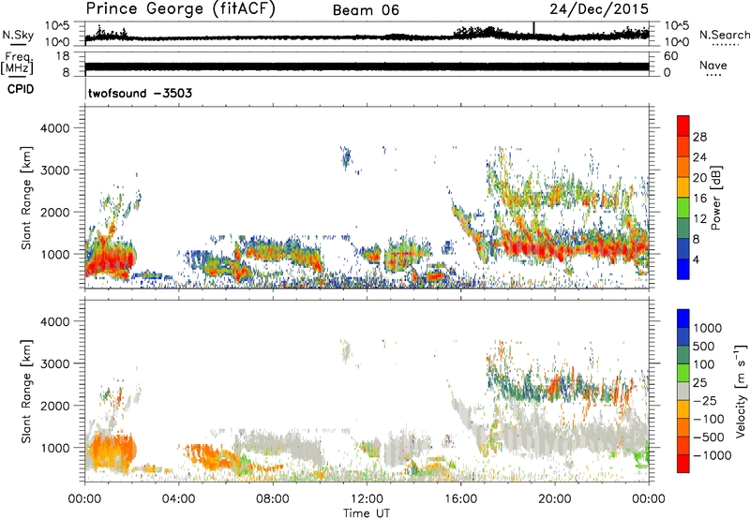
Task: Click the '08:00' time axis tick label
Action: (x=272, y=499)
